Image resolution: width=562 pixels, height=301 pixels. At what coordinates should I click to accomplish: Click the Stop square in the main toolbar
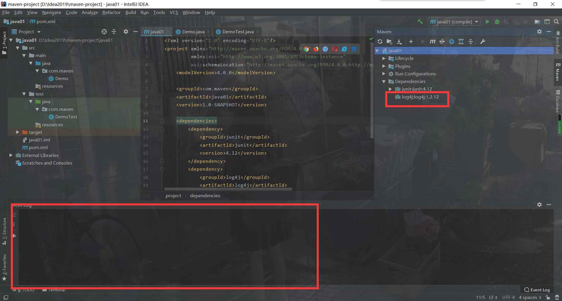525,22
